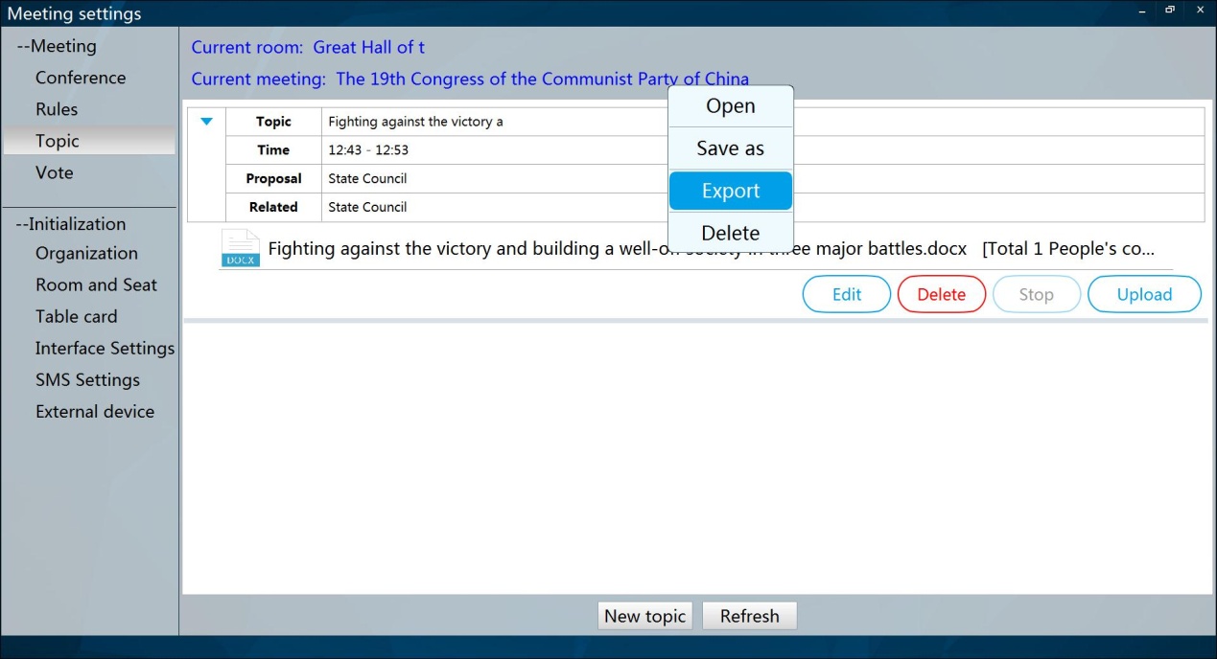Open the Rules section in the sidebar
The image size is (1217, 659).
57,109
